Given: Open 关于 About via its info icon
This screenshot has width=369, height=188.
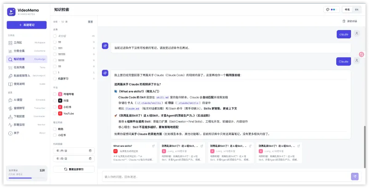Looking at the screenshot, I should click(x=10, y=133).
